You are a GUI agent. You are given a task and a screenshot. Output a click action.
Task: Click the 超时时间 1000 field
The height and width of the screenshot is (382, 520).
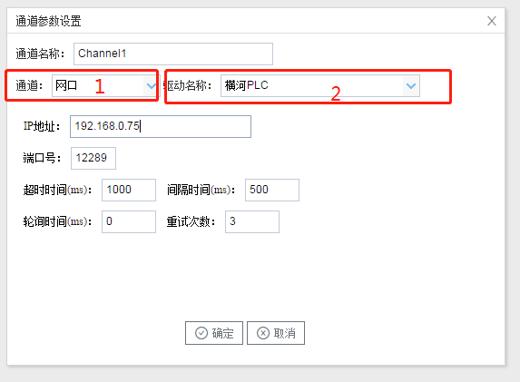tap(129, 190)
